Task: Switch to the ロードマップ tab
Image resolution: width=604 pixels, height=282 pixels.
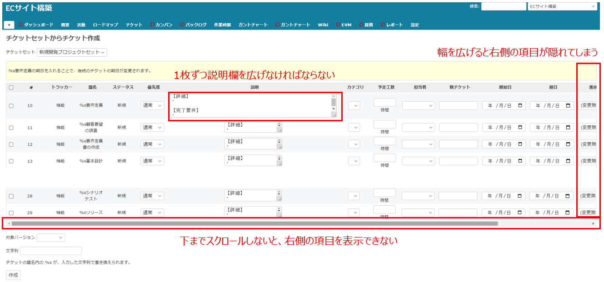Action: tap(105, 25)
